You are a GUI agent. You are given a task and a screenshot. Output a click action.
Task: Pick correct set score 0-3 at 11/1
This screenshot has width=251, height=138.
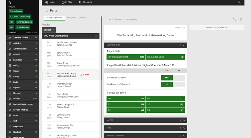[165, 98]
